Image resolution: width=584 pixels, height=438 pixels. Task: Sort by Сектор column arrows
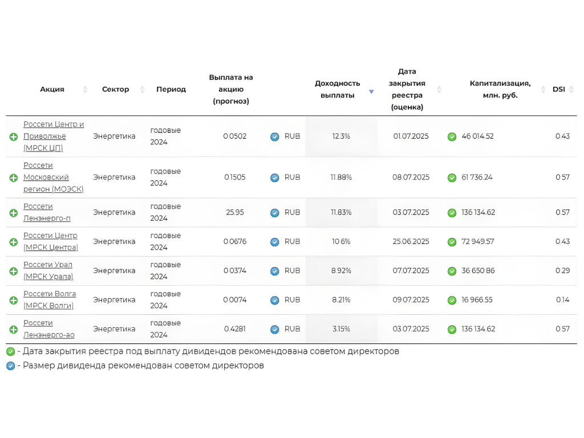tap(143, 90)
